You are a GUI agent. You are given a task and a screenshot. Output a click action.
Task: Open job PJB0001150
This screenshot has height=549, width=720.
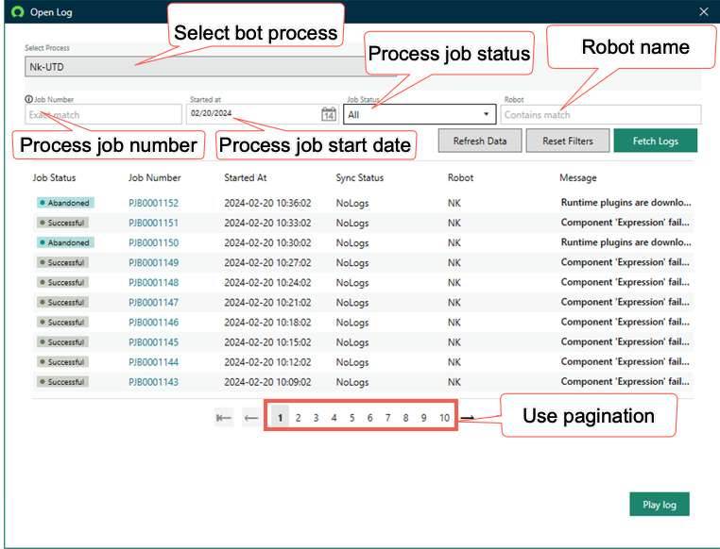coord(153,242)
